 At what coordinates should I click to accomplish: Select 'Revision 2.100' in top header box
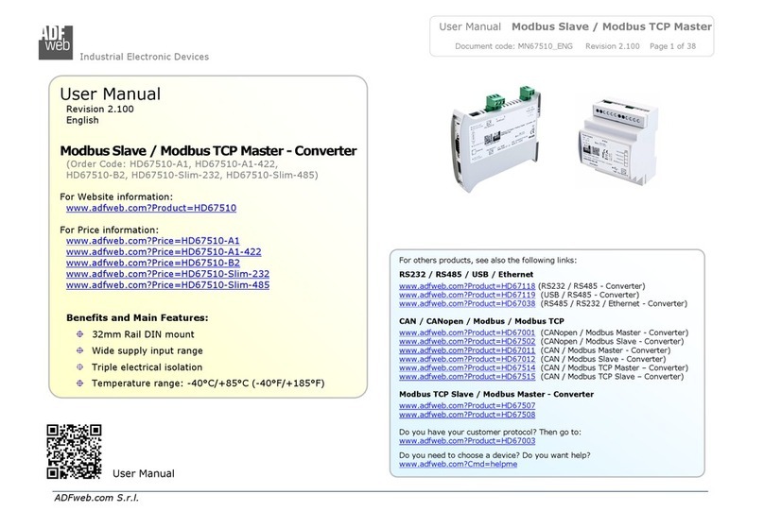click(x=613, y=46)
